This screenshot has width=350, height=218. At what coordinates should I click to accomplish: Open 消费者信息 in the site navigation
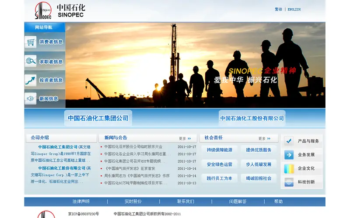click(x=51, y=42)
